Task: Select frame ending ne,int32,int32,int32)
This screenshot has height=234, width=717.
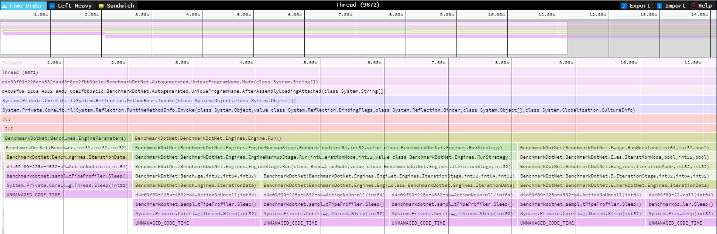Action: click(68, 147)
